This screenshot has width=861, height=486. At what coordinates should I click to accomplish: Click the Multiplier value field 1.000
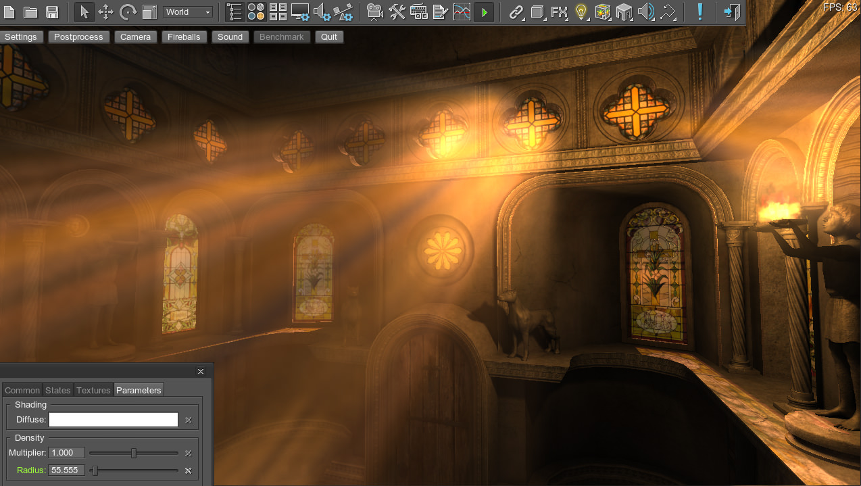pos(67,453)
